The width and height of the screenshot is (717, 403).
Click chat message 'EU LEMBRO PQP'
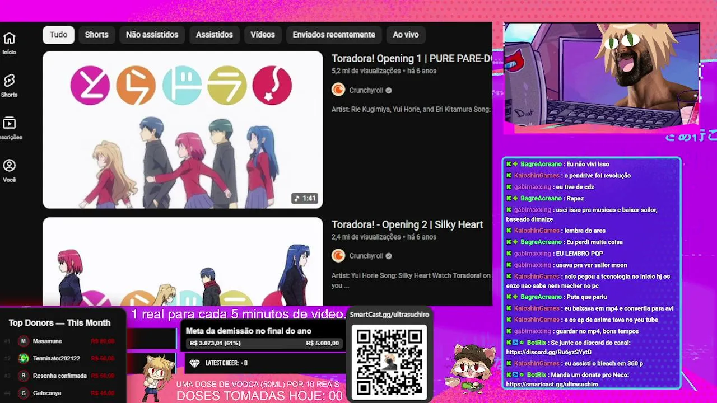(x=580, y=254)
